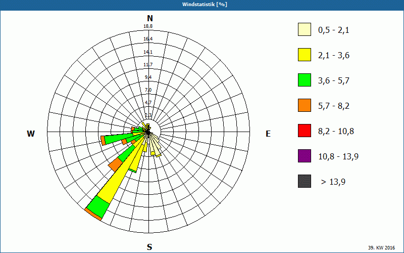This screenshot has width=404, height=253.
Task: Click the '5,7 - 8,2' legend label
Action: (334, 106)
